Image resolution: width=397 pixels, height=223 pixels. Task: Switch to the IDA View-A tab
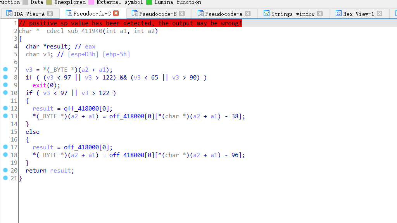(x=29, y=14)
